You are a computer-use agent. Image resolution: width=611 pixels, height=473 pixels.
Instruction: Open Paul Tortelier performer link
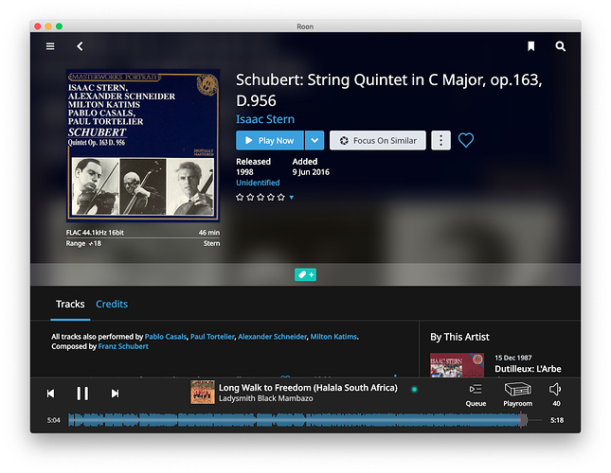pos(212,337)
